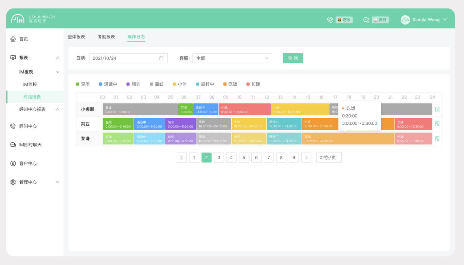The width and height of the screenshot is (464, 265).
Task: Open detail log icon for 黎谦 row
Action: [437, 139]
